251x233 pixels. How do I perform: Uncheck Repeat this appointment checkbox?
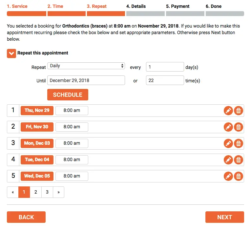11,53
